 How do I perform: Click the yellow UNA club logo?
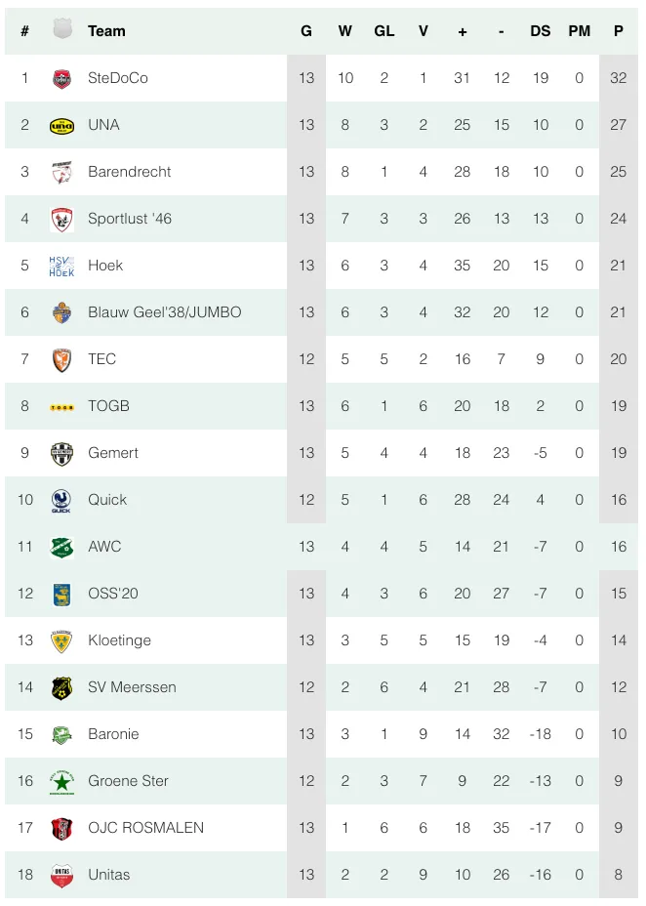[x=61, y=126]
